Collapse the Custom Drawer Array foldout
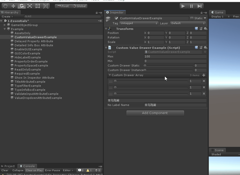This screenshot has width=240, height=175. [x=110, y=75]
